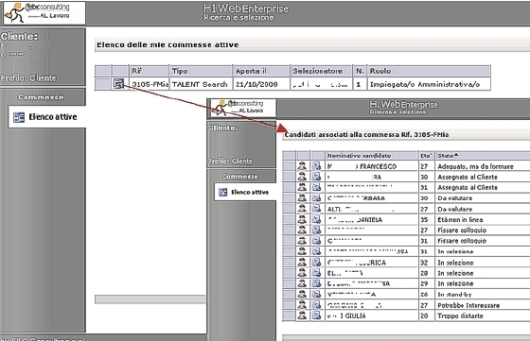
Task: Click Adeguato, ma da formare status
Action: tap(475, 166)
